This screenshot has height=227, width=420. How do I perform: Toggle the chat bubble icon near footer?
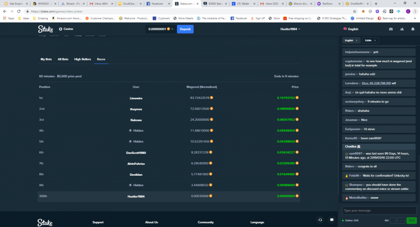tap(332, 220)
